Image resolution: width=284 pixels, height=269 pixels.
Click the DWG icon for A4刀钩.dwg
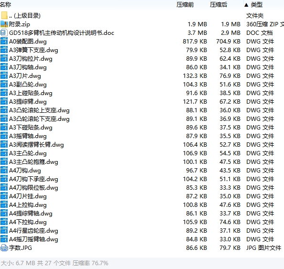pos(4,171)
